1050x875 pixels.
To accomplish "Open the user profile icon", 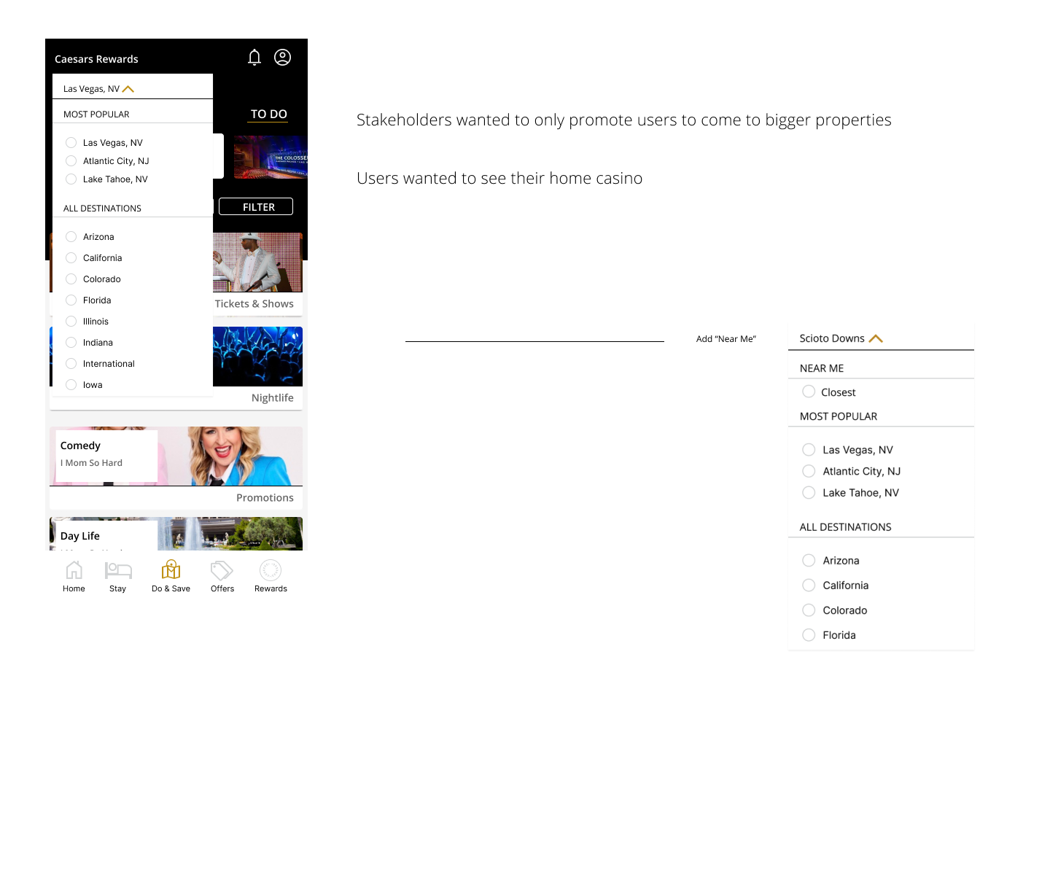I will (282, 58).
